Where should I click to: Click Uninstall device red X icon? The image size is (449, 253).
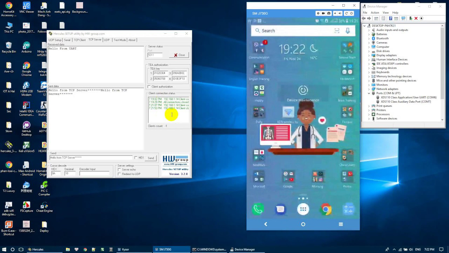tap(416, 18)
